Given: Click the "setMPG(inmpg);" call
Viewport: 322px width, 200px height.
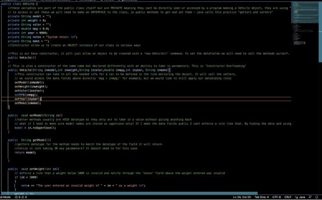Looking at the screenshot, I should 26,94.
